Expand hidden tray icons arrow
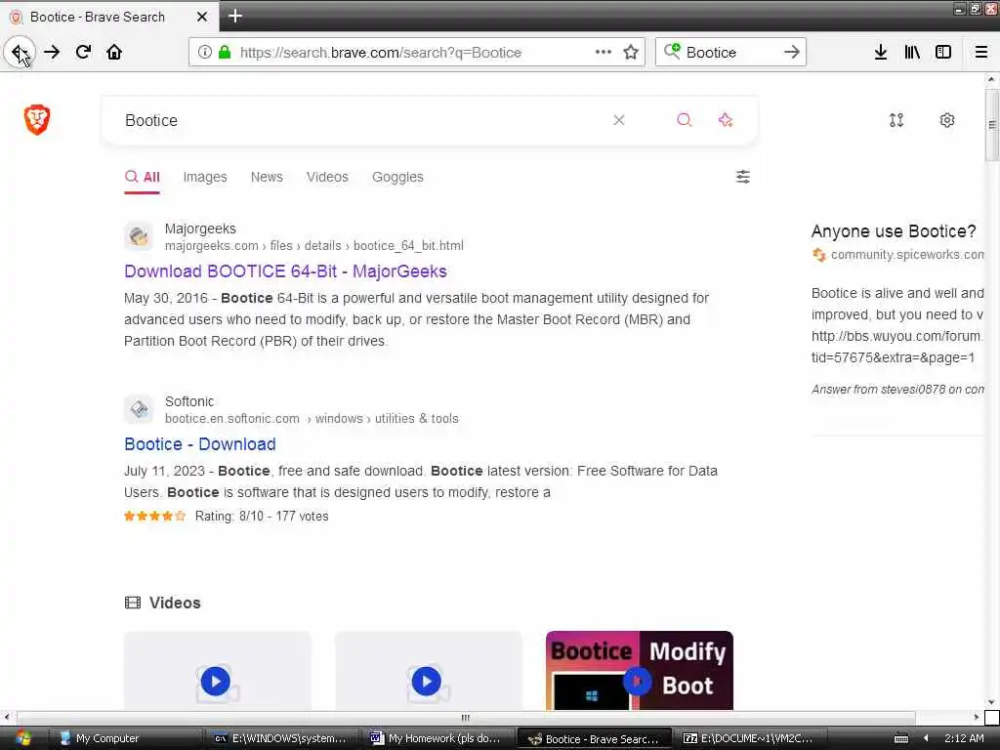1000x750 pixels. click(926, 738)
